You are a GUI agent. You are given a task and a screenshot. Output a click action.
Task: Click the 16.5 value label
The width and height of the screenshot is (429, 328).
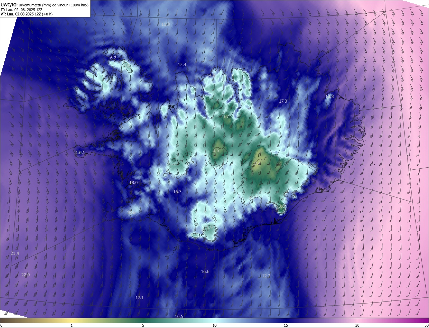coord(179,317)
